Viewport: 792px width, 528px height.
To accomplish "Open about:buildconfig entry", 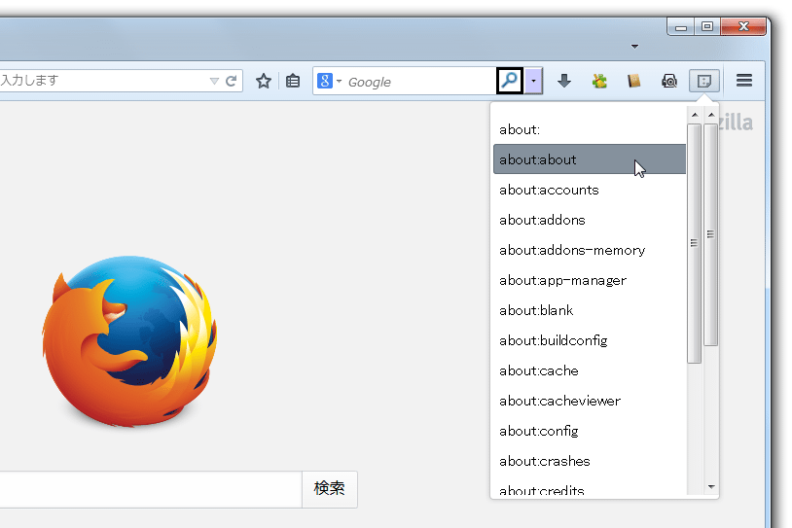I will pyautogui.click(x=589, y=340).
